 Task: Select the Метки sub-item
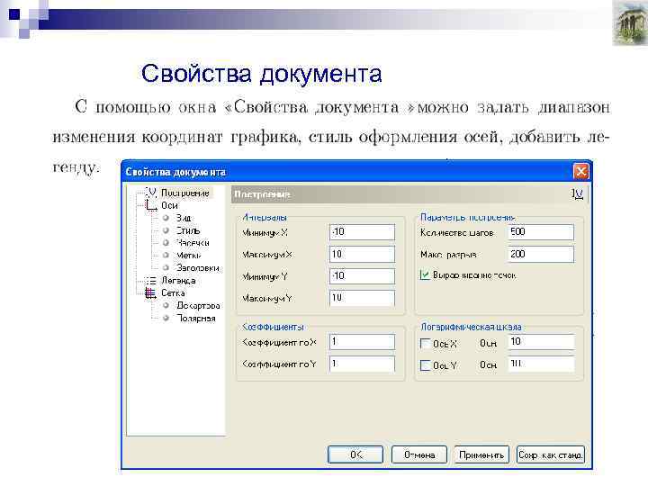(x=188, y=256)
